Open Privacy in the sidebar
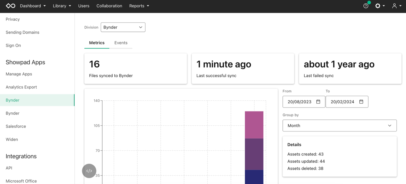Image resolution: width=406 pixels, height=184 pixels. (13, 19)
